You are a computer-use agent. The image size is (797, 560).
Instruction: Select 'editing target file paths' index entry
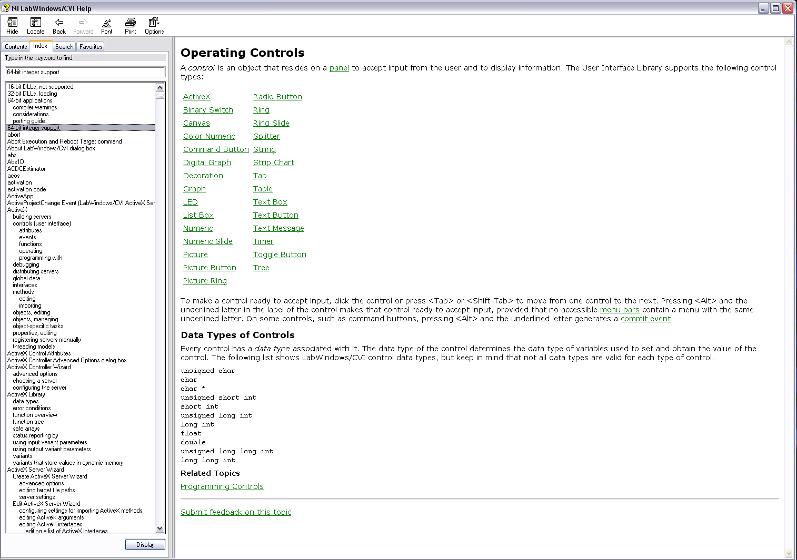click(x=47, y=490)
